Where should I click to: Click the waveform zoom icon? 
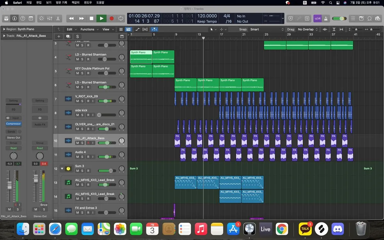(325, 29)
